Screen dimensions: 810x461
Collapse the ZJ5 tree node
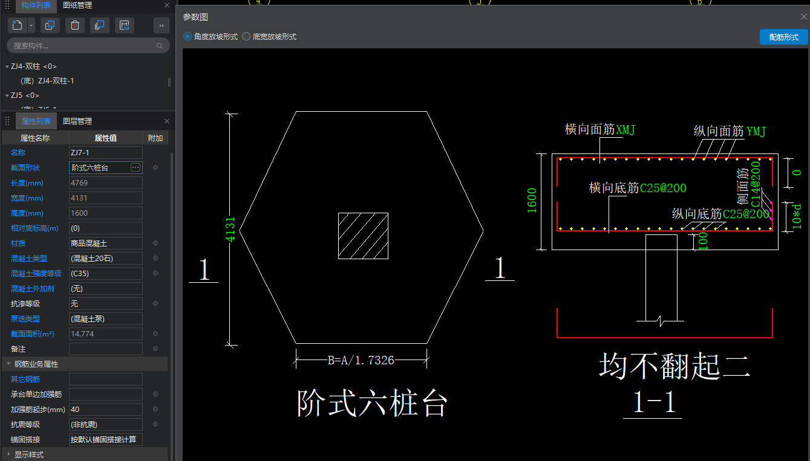[7, 95]
